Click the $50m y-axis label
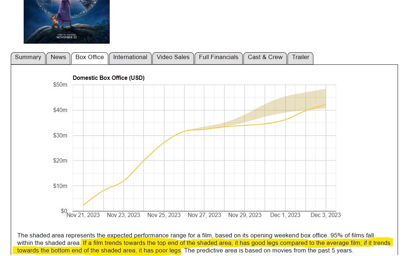 tap(60, 85)
